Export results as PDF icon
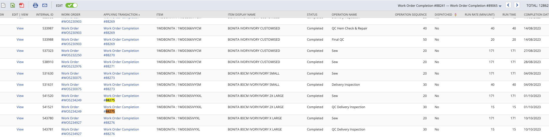The image size is (549, 137). pos(22,5)
